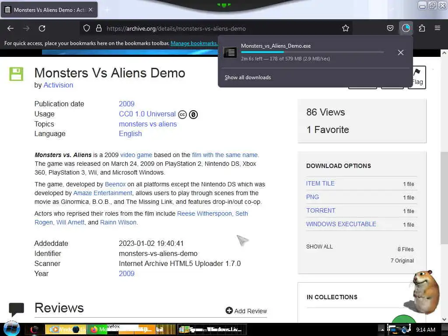Flag this item
The width and height of the screenshot is (448, 336).
pos(417,77)
